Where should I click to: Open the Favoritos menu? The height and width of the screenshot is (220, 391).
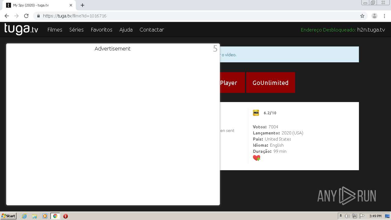[101, 30]
